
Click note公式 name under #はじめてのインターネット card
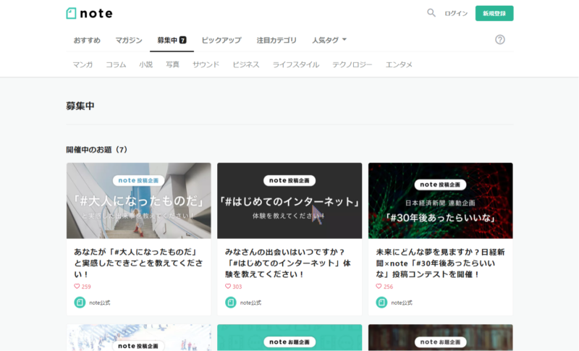click(x=250, y=303)
